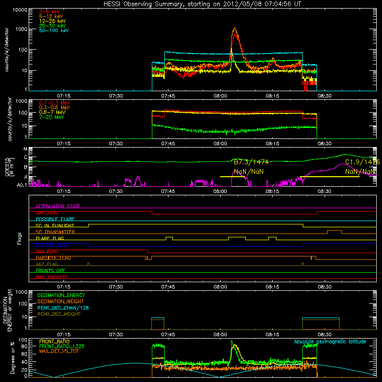Viewport: 382px width, 382px height.
Task: Click the cyan decimation box near 08:30
Action: [320, 318]
